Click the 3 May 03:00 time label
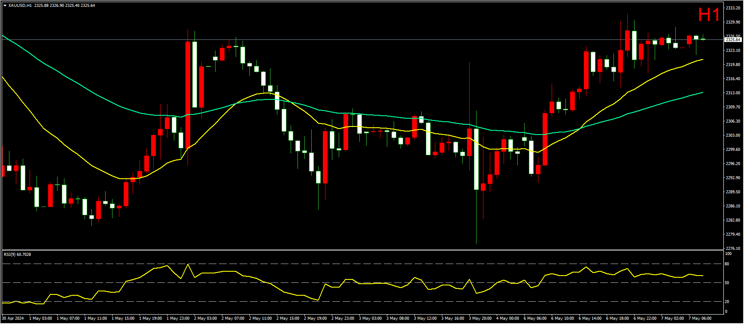 (x=370, y=318)
